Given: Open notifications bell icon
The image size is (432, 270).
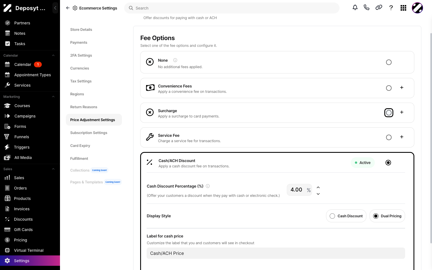Looking at the screenshot, I should point(355,8).
